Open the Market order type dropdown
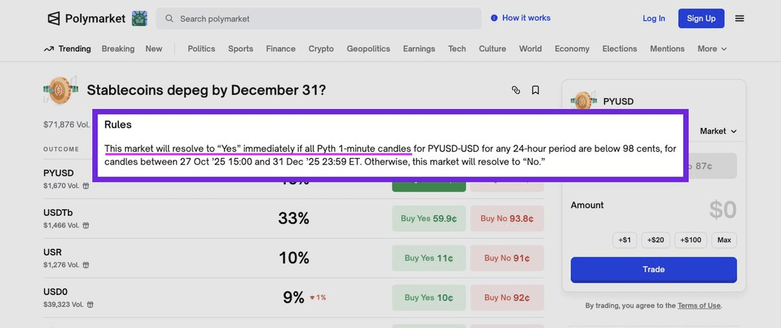The height and width of the screenshot is (328, 781). click(719, 131)
